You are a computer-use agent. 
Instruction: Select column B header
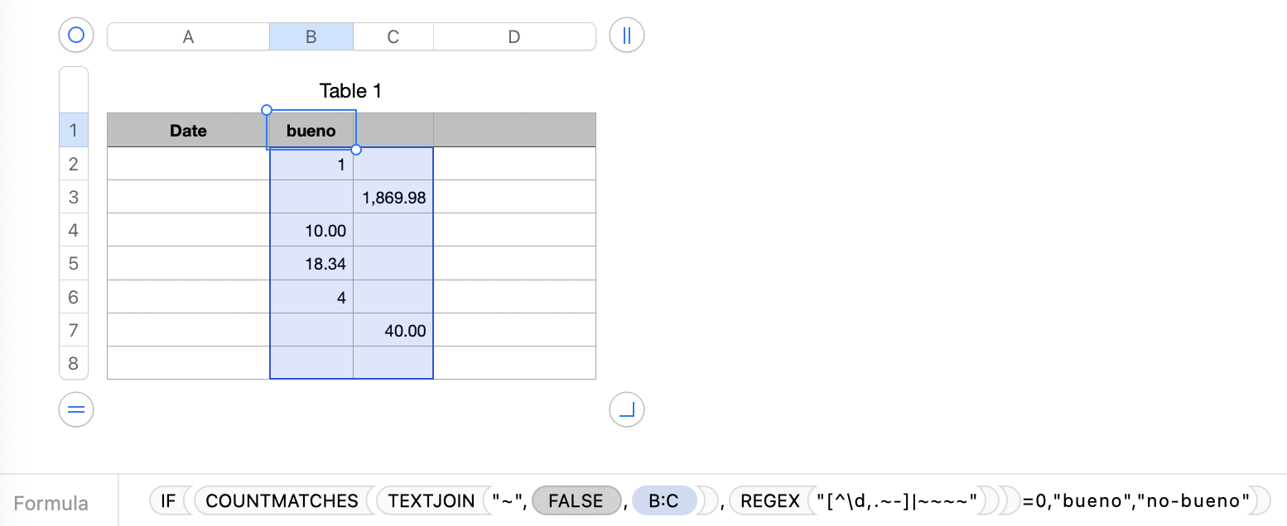[311, 36]
